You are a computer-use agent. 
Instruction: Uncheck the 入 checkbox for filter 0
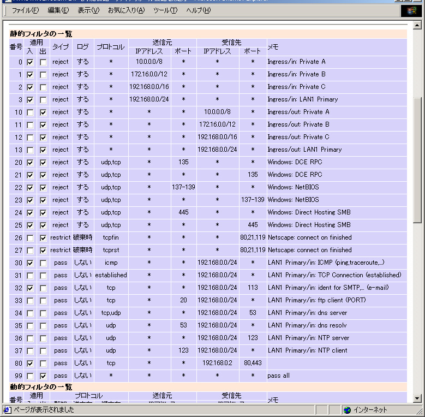(x=30, y=62)
